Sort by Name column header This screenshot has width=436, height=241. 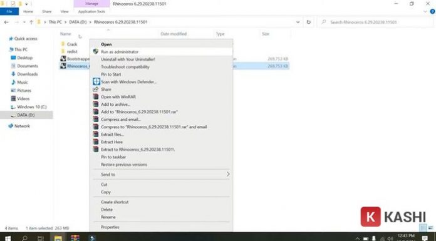coord(66,34)
